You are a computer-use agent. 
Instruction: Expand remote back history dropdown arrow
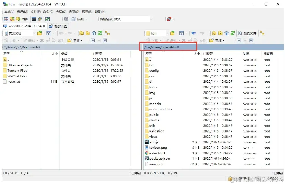[x=198, y=33]
